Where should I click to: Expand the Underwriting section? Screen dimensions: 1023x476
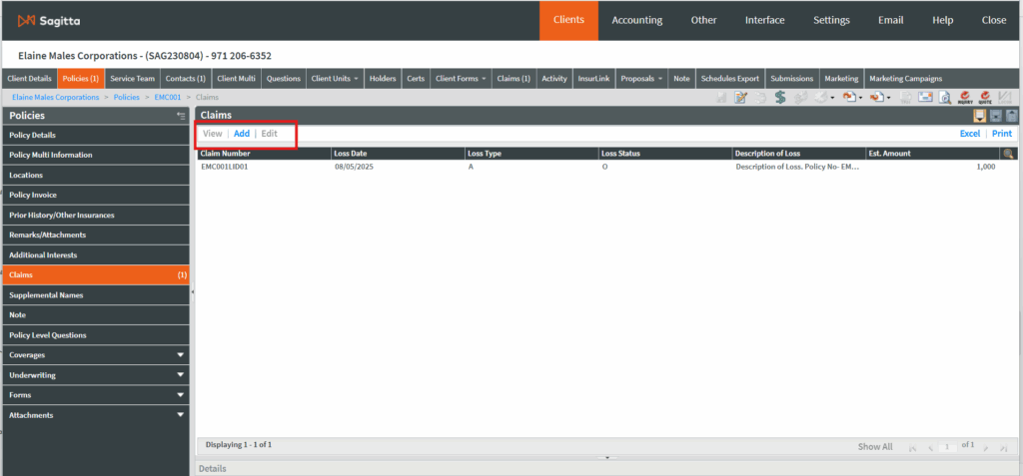coord(181,375)
